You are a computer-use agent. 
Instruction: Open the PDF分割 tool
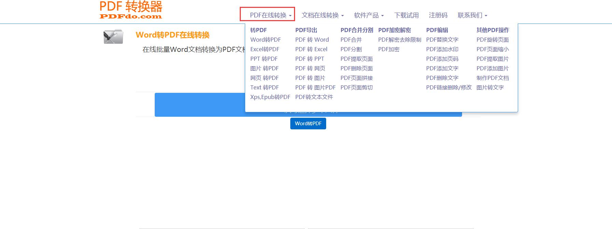[x=351, y=49]
